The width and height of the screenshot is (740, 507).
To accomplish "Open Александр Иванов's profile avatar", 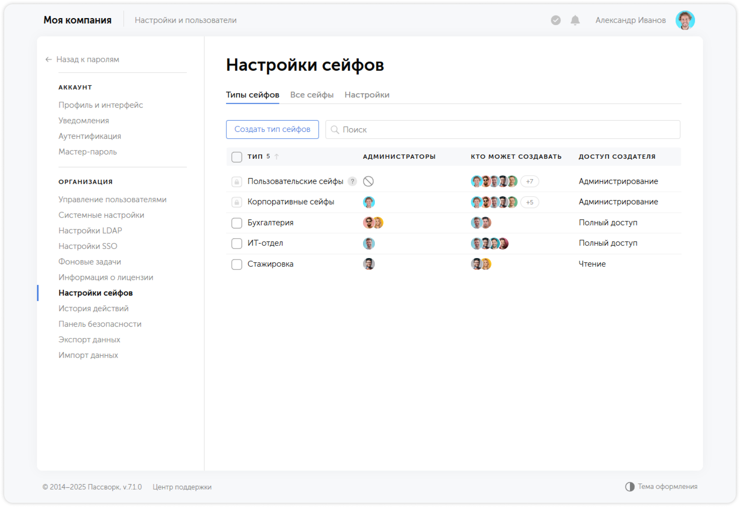I will point(685,20).
